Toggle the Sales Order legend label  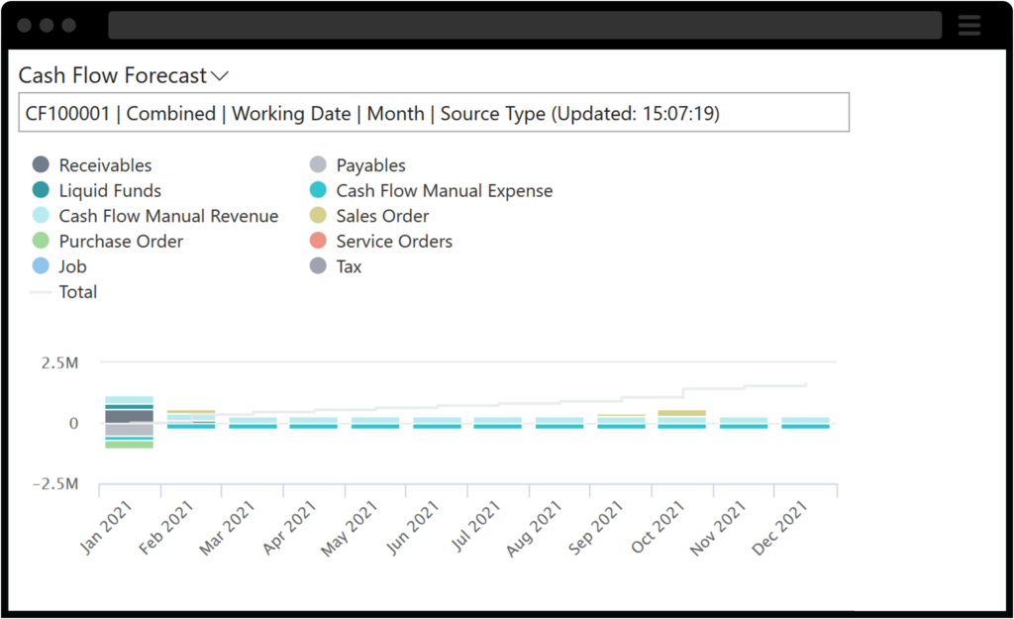[x=382, y=216]
